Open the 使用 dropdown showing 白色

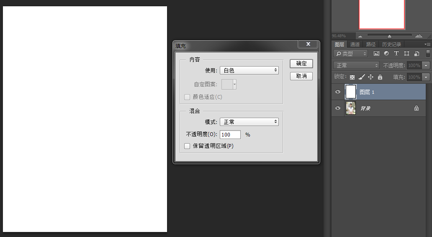[x=249, y=70]
